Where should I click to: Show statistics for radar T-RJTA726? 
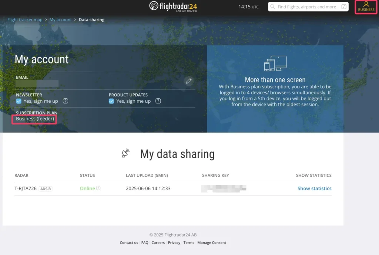(x=314, y=188)
